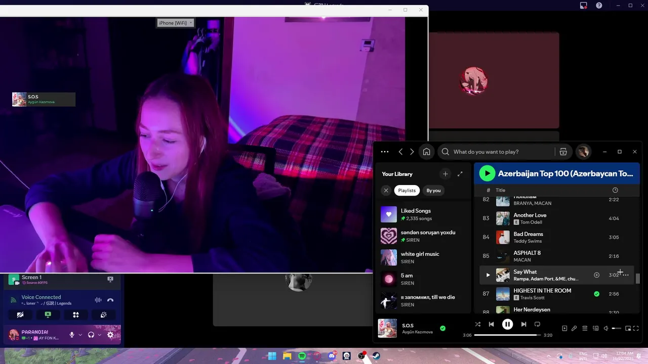
Task: Sort tracks by the duration clock icon
Action: pos(615,190)
